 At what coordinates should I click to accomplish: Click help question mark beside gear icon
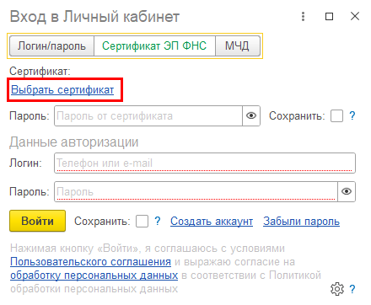click(x=352, y=289)
